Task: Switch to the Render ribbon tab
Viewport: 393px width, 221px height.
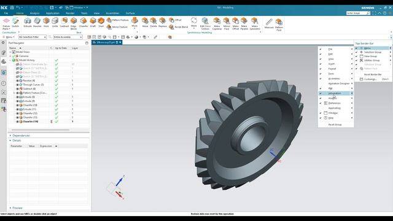Action: tap(70, 13)
